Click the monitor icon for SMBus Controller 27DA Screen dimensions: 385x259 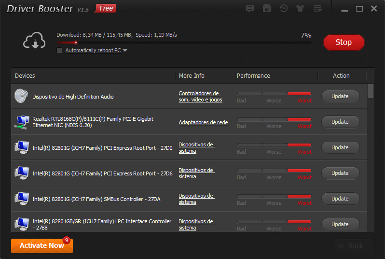click(22, 199)
